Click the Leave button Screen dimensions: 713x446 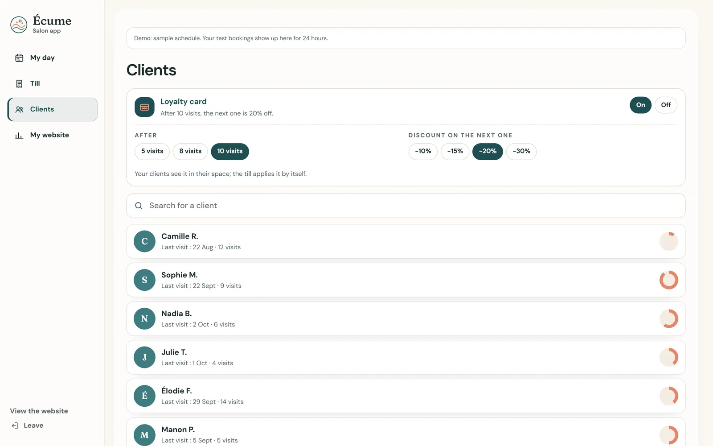pos(28,425)
